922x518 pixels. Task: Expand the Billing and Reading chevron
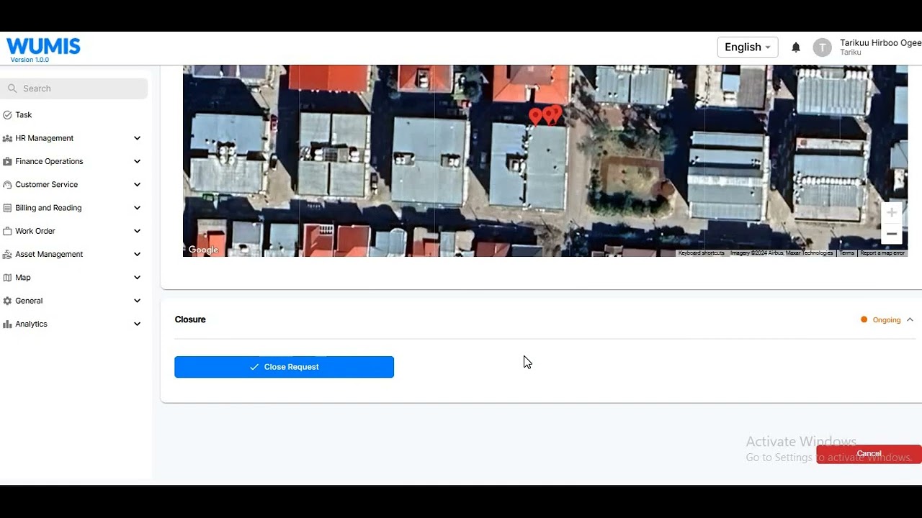(x=137, y=208)
